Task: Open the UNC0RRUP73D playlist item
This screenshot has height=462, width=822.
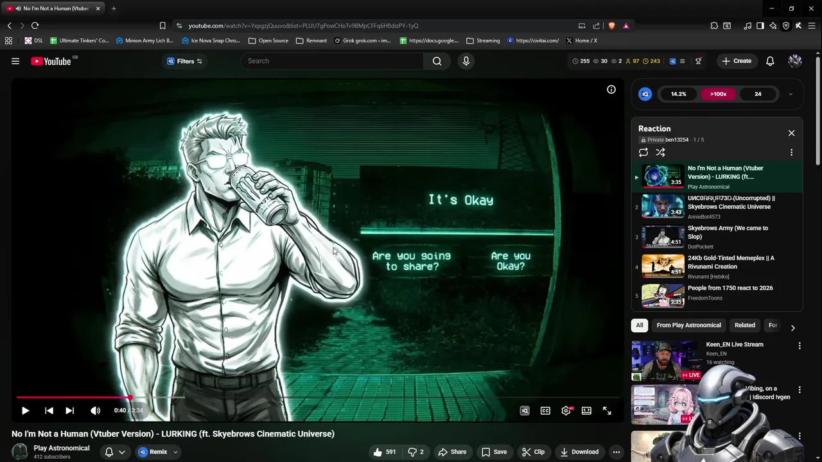Action: click(x=717, y=207)
